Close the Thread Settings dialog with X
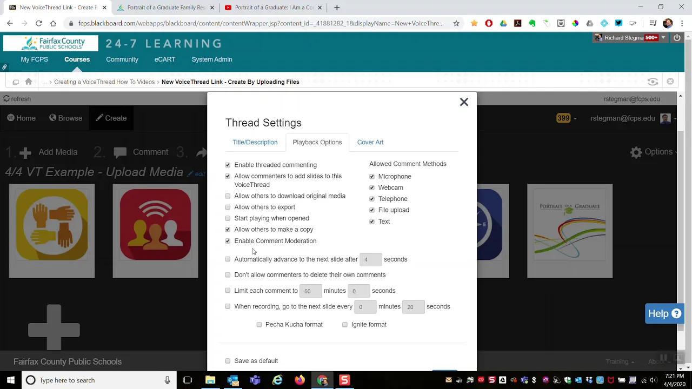The width and height of the screenshot is (692, 389). [x=464, y=102]
